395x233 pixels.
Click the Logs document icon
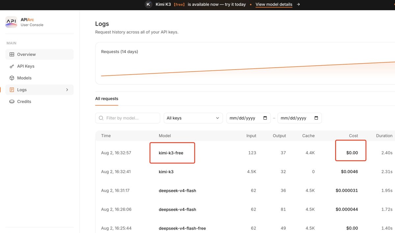[x=12, y=90]
